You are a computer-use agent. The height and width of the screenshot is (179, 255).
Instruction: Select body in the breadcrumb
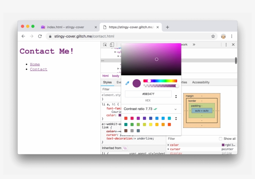(x=116, y=76)
